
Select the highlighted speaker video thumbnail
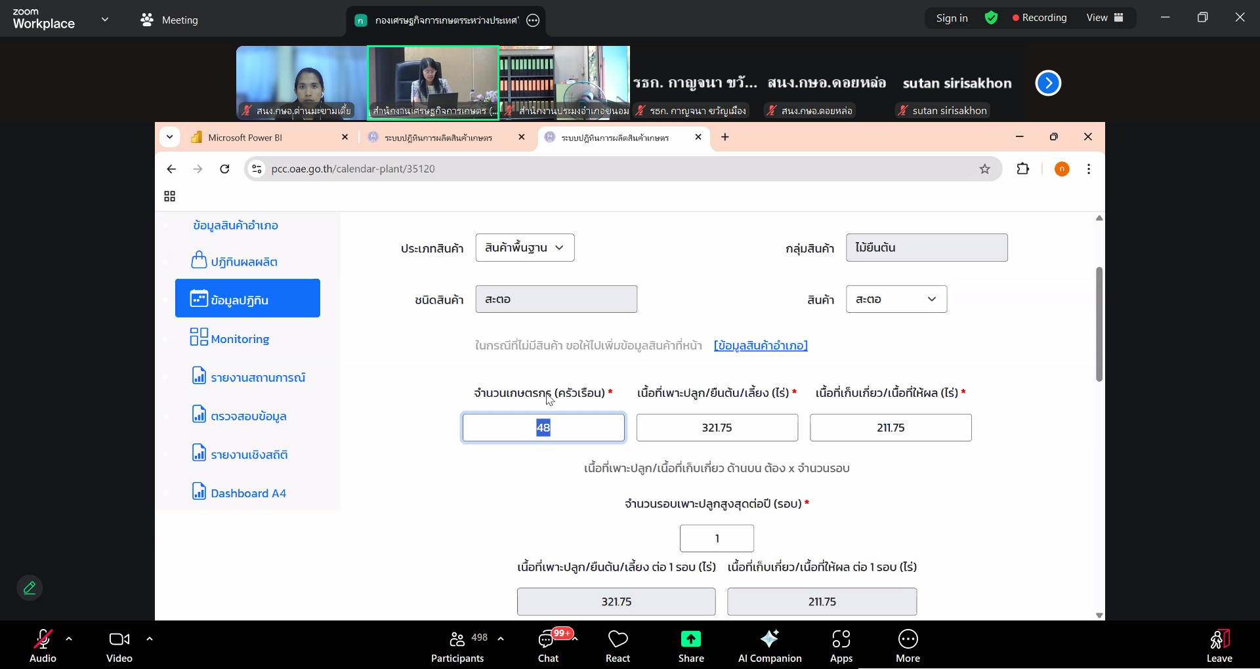[x=433, y=82]
